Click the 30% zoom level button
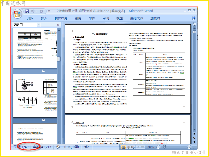Viewport: 209px width, 157px height. (x=150, y=147)
